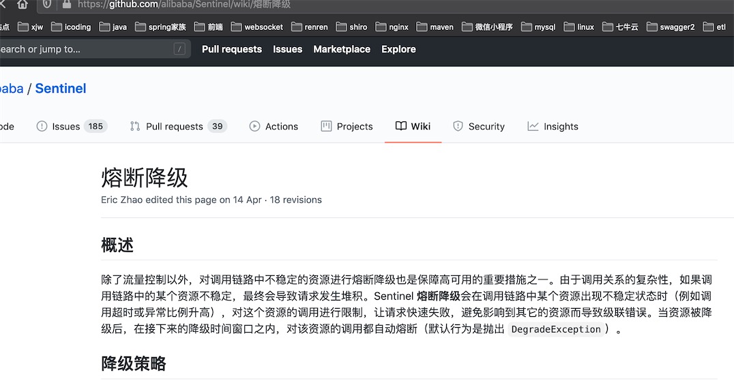Switch to the Insights tab
734x383 pixels.
pos(553,126)
